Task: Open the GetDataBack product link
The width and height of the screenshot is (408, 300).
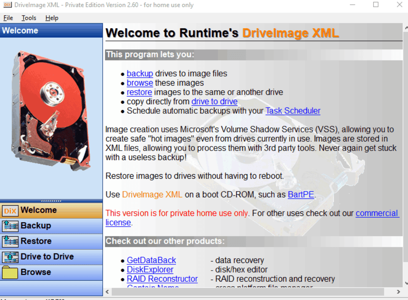Action: coord(151,260)
